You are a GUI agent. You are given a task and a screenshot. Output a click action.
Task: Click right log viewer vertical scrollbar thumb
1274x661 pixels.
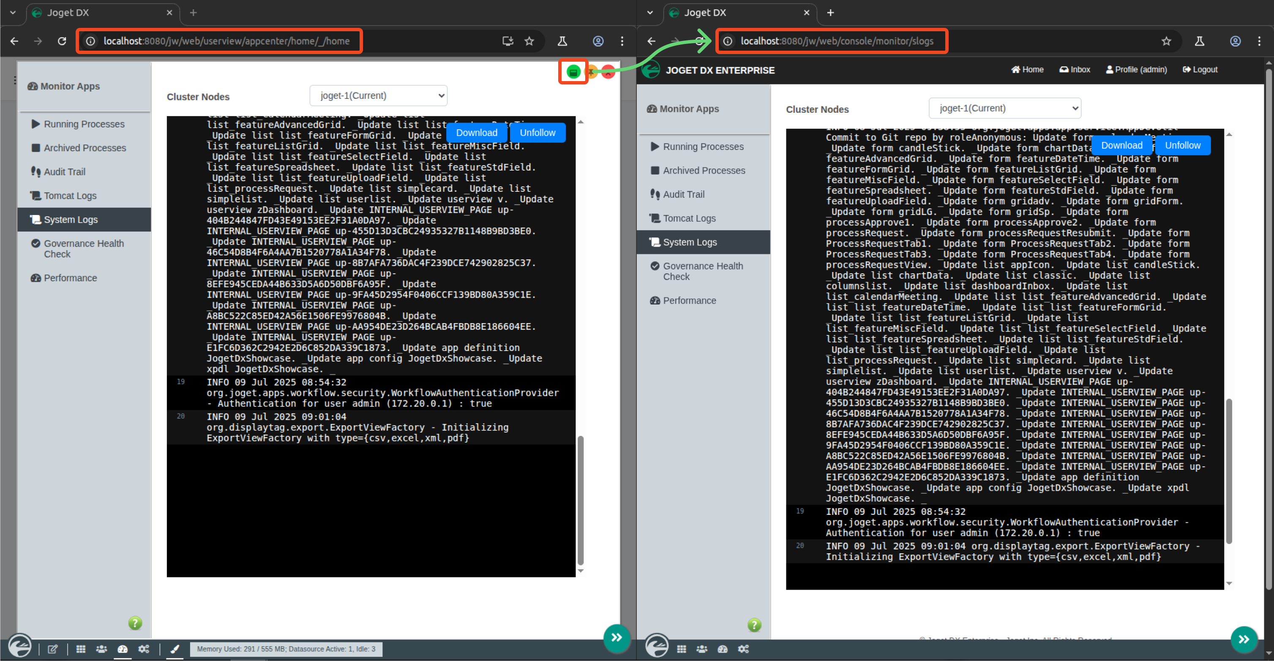tap(1228, 471)
